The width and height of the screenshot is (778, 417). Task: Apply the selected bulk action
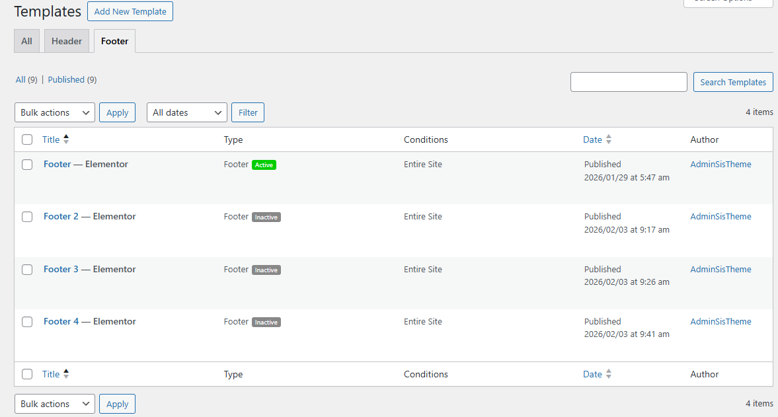tap(117, 112)
